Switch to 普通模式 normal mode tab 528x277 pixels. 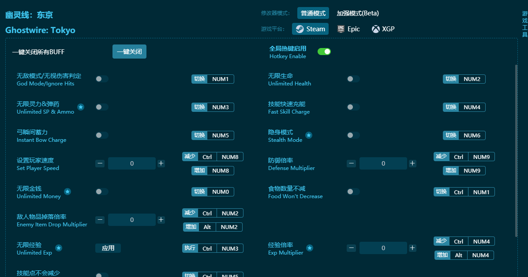[313, 13]
